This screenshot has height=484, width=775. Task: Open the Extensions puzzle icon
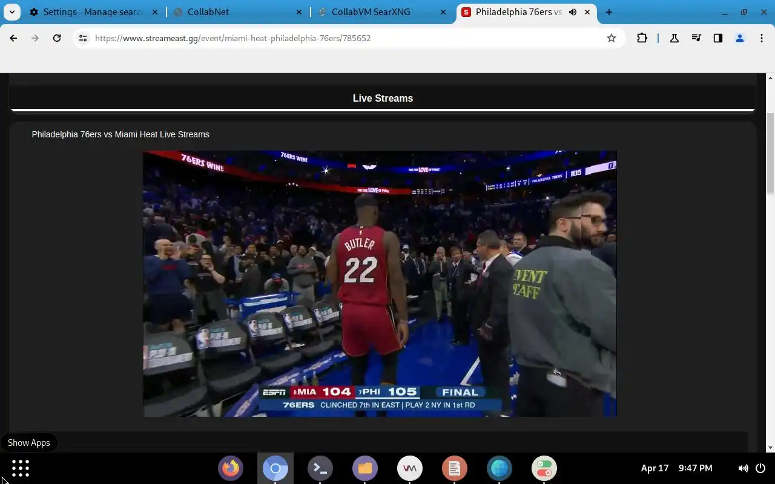coord(642,38)
